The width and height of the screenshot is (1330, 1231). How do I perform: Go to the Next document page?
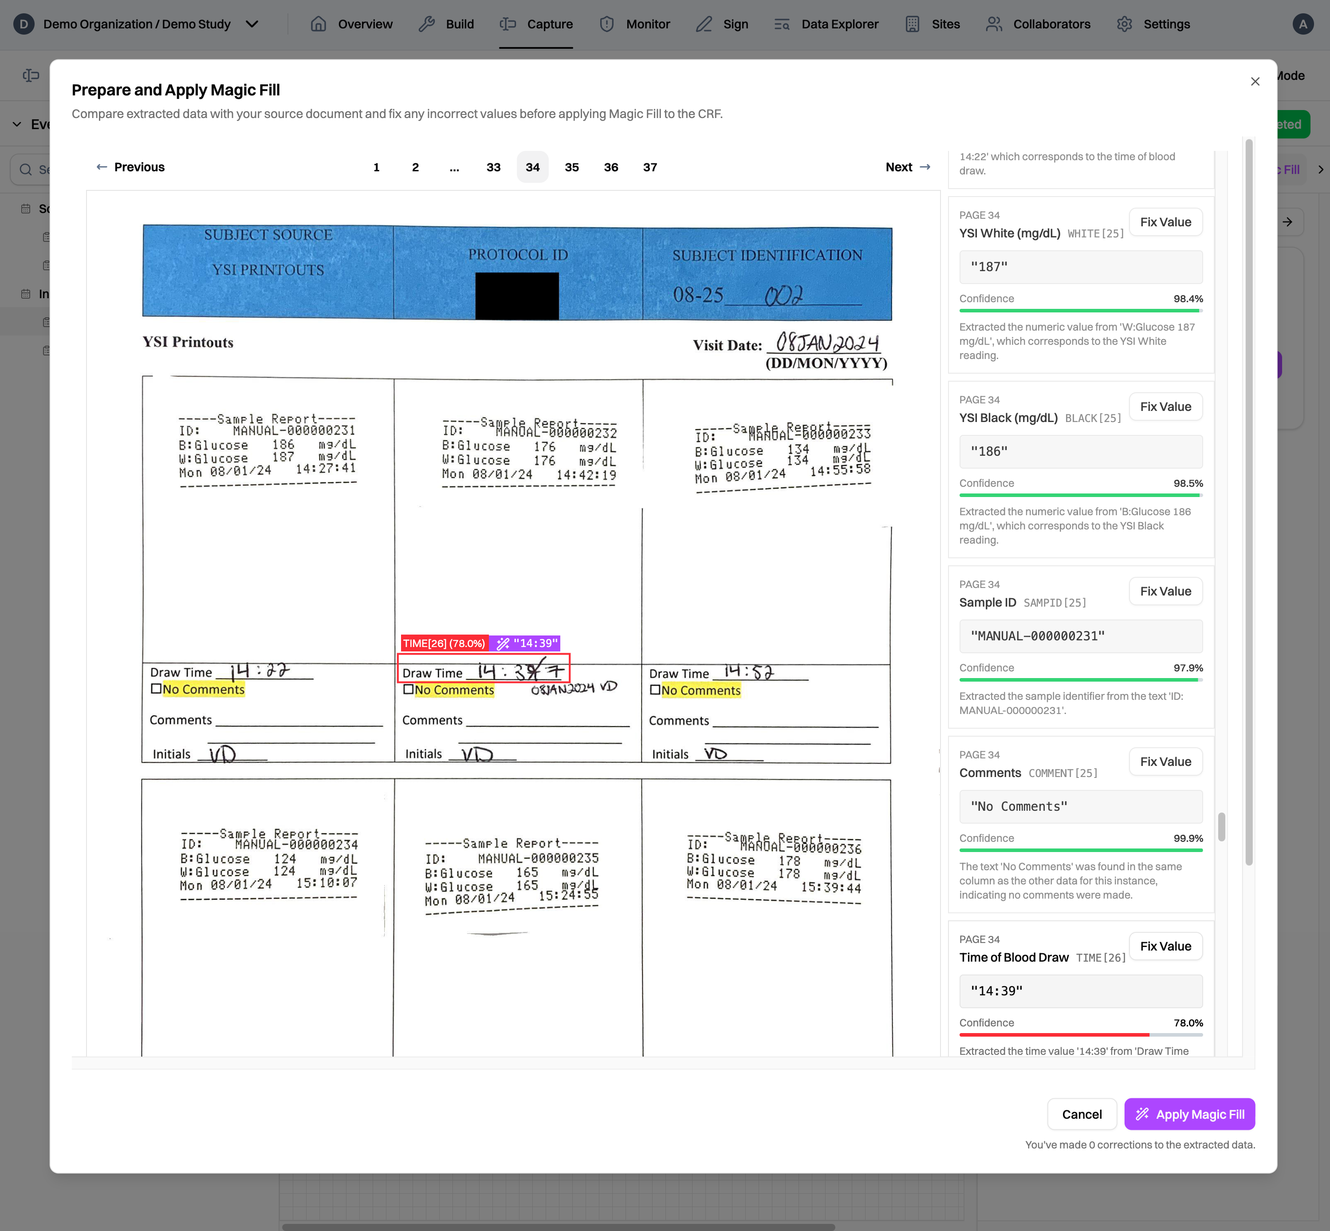click(907, 167)
